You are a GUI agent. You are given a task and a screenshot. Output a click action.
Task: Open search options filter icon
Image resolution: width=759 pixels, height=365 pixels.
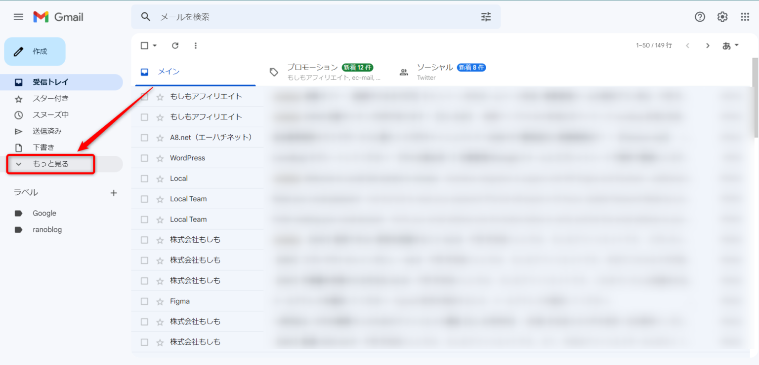click(486, 16)
